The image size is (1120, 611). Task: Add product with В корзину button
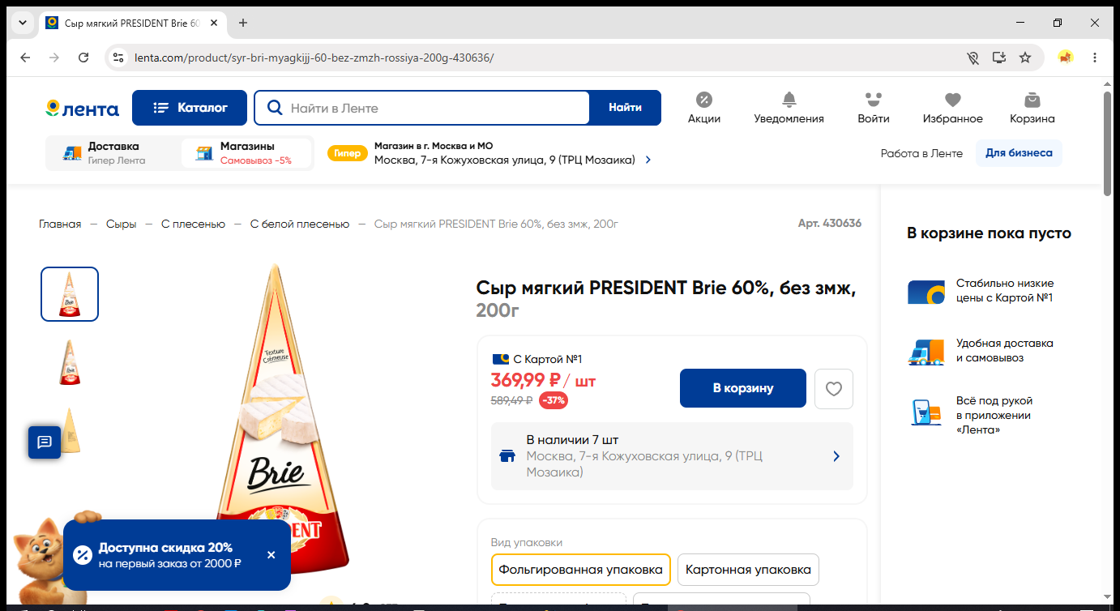coord(743,388)
